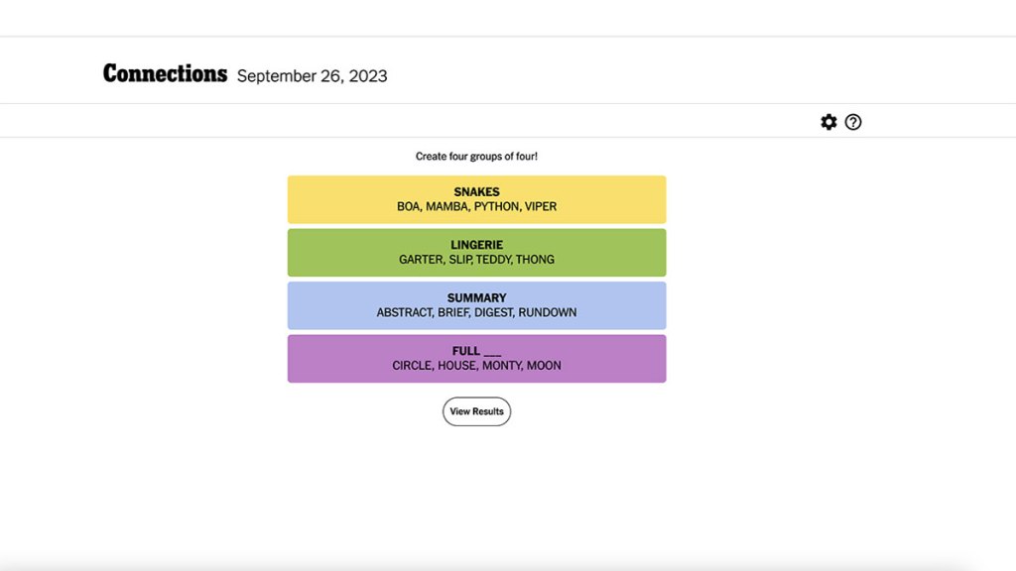
Task: Select the green LINGERIE category heading
Action: point(476,245)
